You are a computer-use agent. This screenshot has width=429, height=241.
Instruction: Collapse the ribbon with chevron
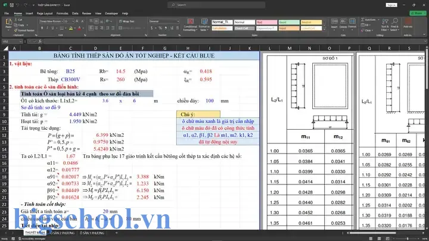[x=424, y=35]
